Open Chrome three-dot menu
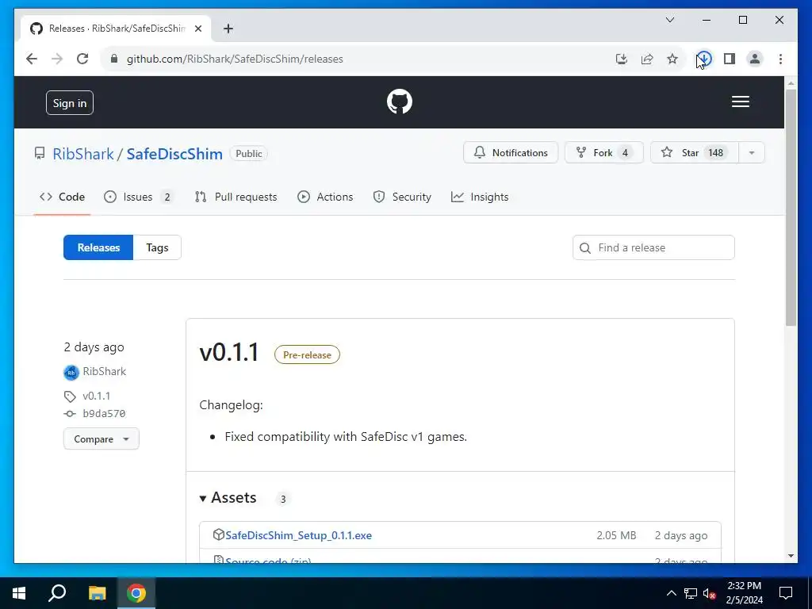Viewport: 812px width, 609px height. [780, 59]
